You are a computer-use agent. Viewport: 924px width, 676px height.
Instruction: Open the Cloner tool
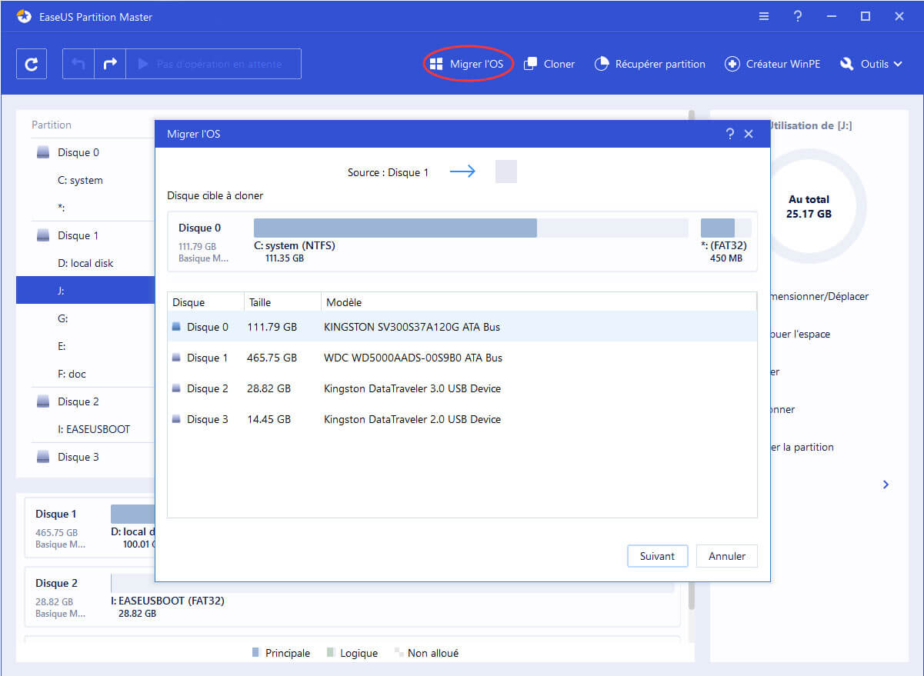point(549,64)
